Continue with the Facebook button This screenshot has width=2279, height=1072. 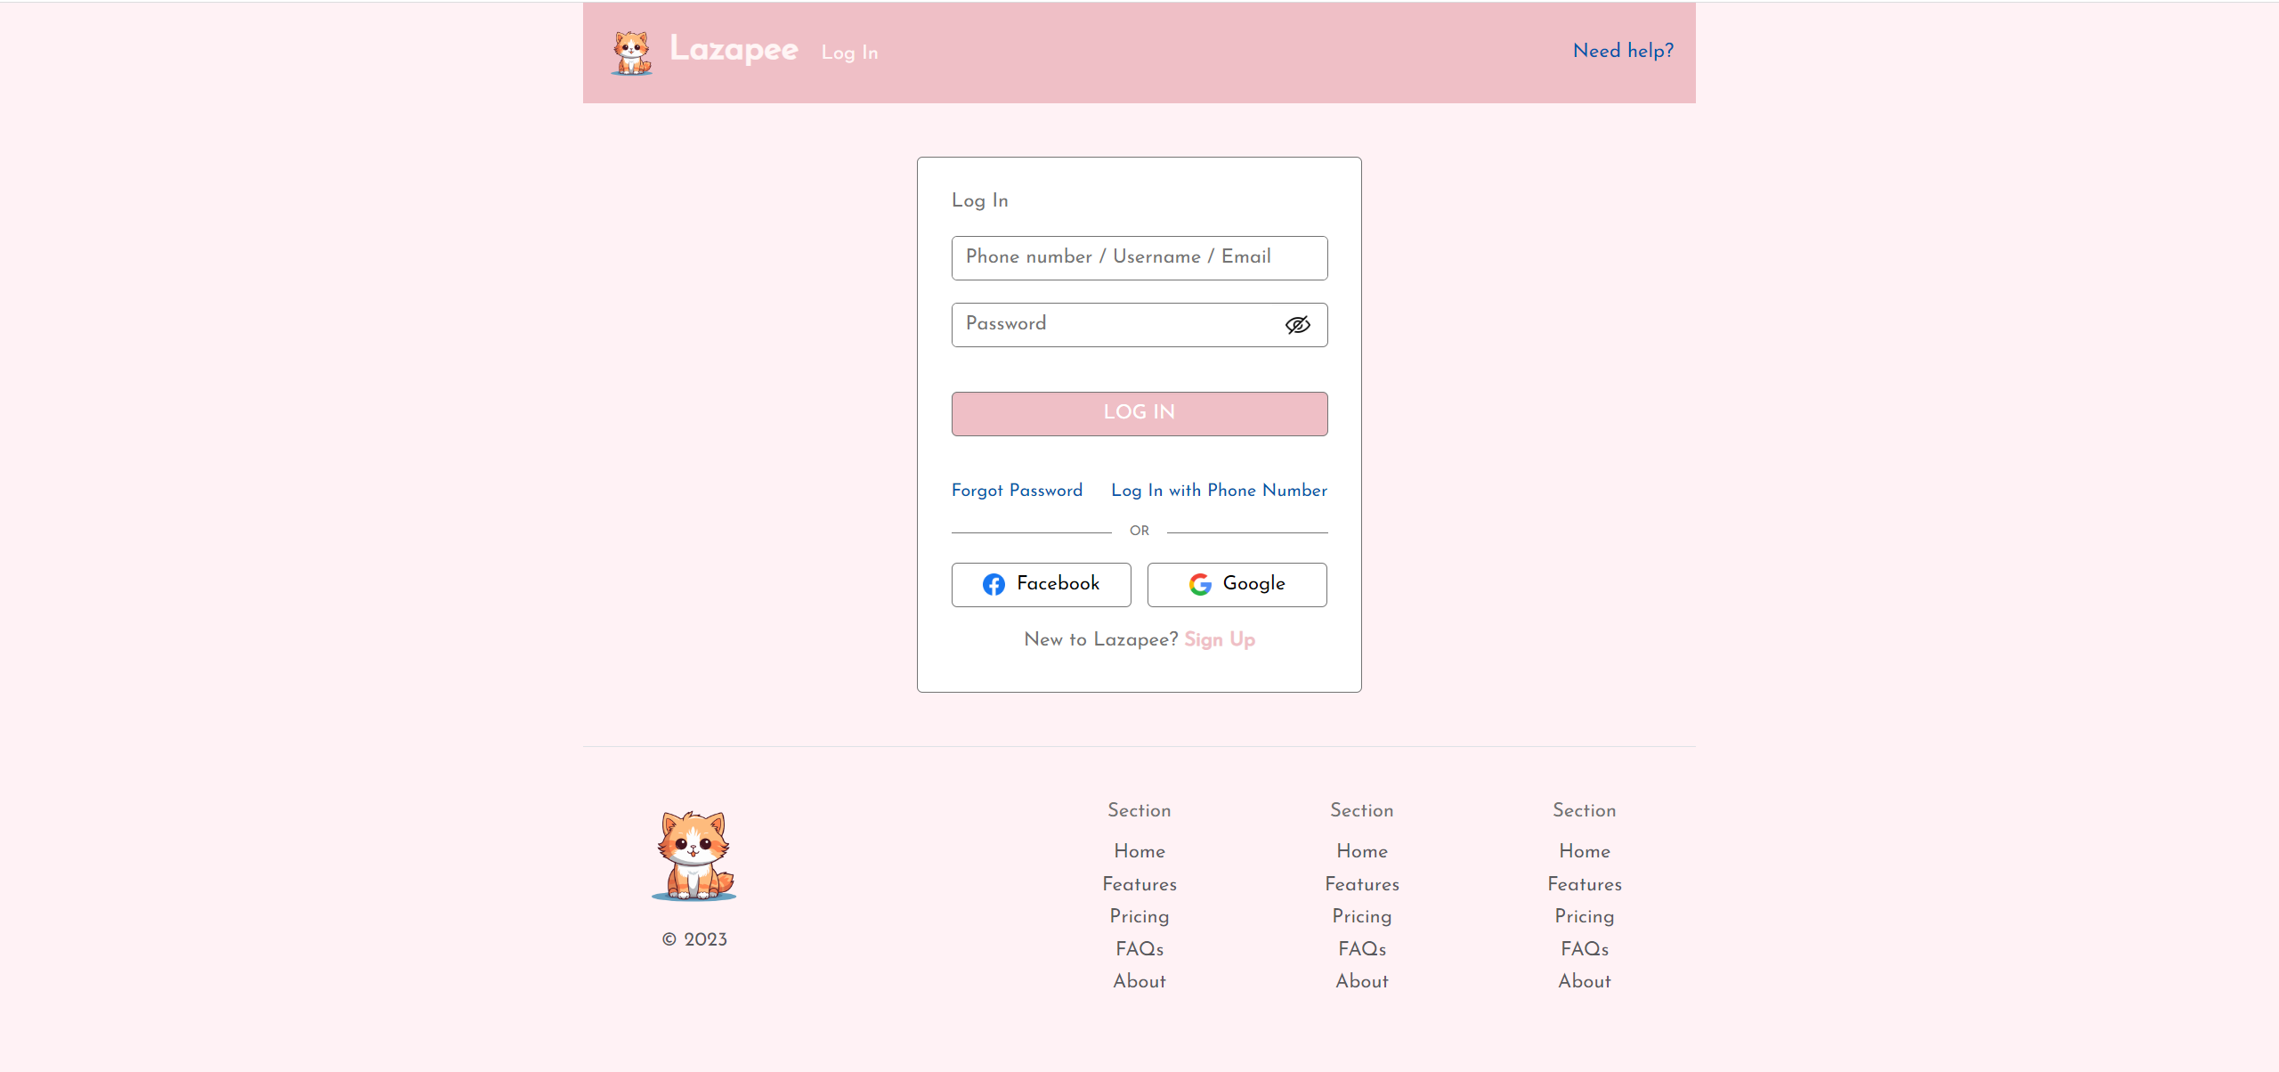tap(1041, 584)
